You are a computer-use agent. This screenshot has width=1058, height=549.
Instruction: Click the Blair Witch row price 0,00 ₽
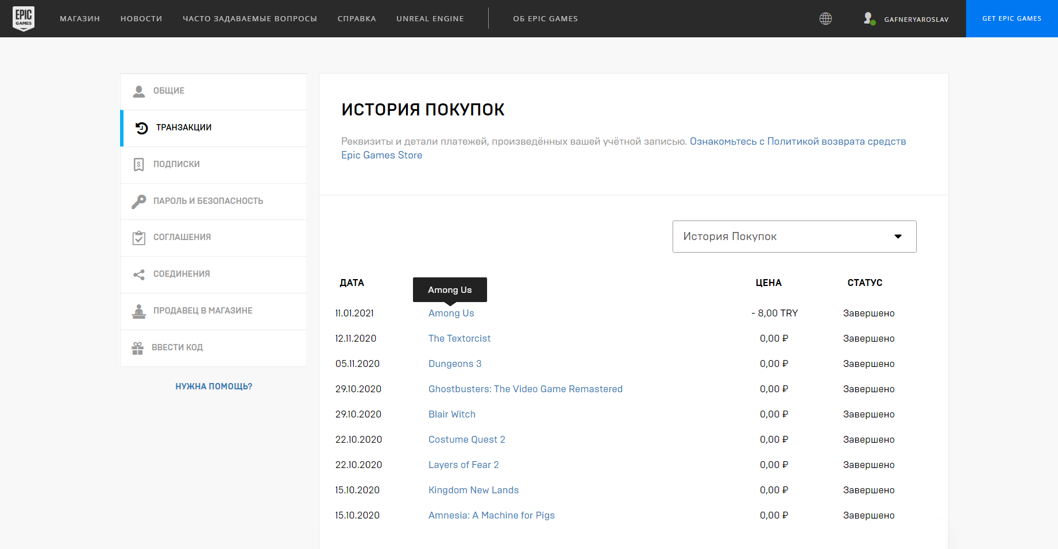774,414
